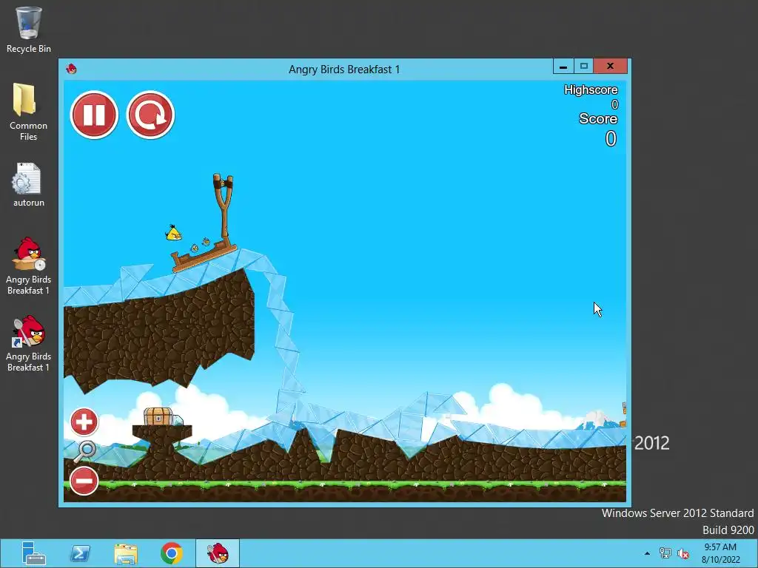This screenshot has width=758, height=568.
Task: Click the Angry Birds icon in title bar
Action: 72,69
